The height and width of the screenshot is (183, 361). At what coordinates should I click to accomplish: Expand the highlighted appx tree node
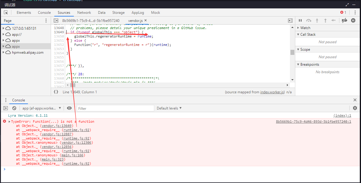point(4,46)
